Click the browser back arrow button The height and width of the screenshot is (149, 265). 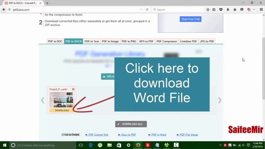4,10
